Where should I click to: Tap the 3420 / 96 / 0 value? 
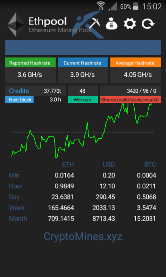pos(141,91)
